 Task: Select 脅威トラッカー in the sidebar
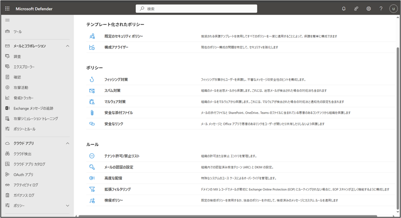point(23,98)
